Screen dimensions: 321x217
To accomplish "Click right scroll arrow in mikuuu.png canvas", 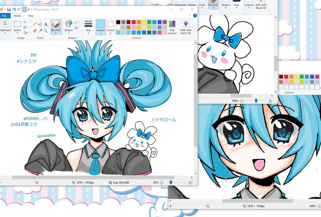I will pos(192,177).
